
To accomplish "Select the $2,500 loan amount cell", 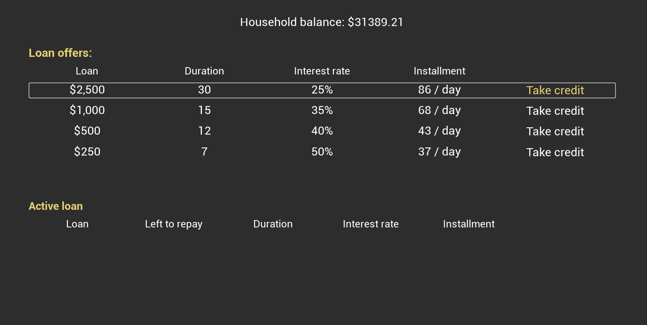I will 87,90.
